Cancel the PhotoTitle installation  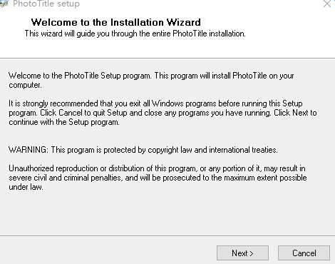coord(304,253)
